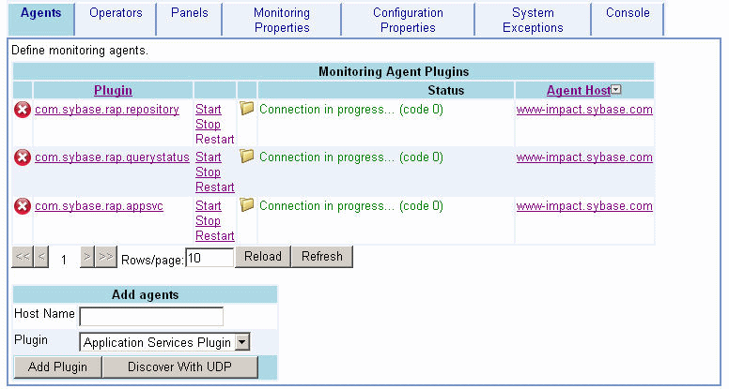729x389 pixels.
Task: Switch to the Agents tab
Action: point(41,20)
